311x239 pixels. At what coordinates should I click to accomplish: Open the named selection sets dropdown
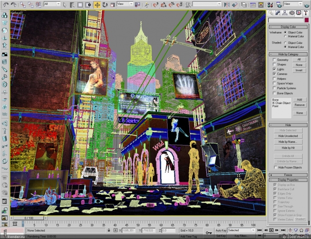tap(207, 4)
